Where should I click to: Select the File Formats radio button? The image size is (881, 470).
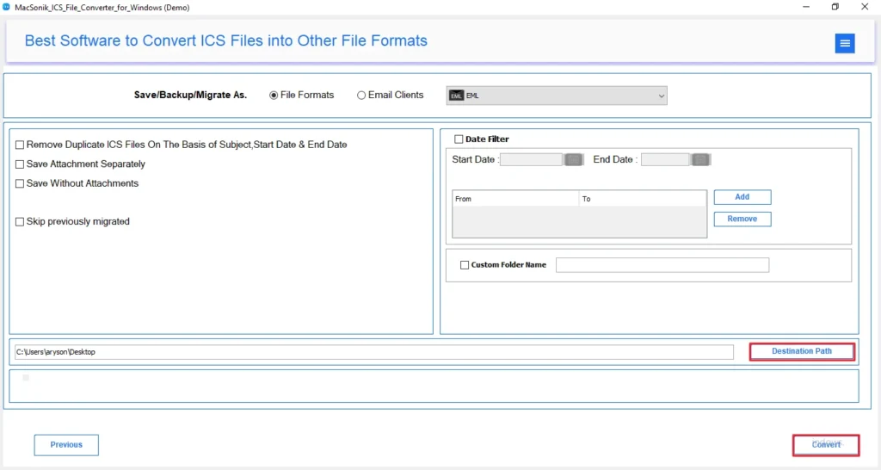pos(274,96)
